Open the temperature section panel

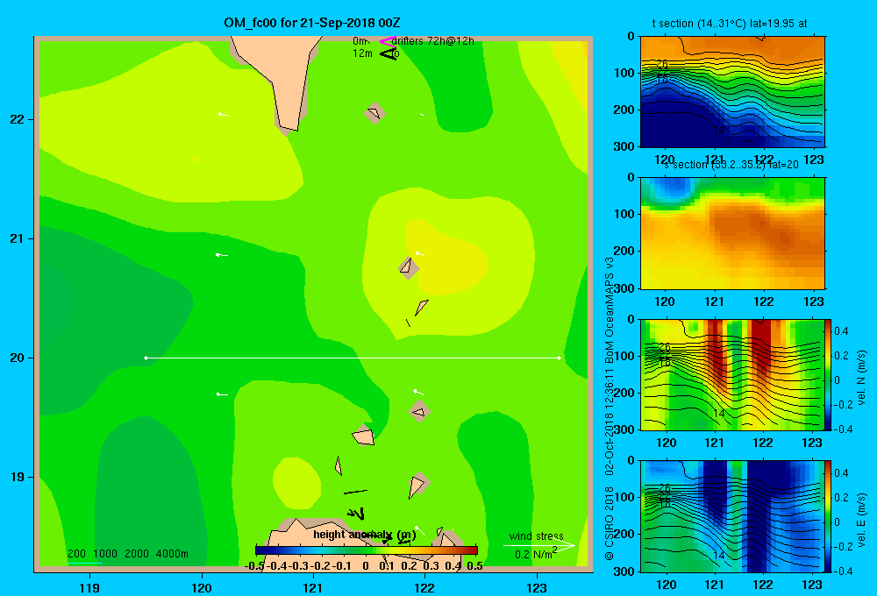732,92
